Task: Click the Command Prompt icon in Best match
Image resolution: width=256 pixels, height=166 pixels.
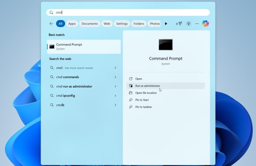Action: (52, 47)
